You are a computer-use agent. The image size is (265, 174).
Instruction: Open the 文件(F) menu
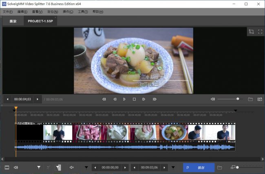[8, 11]
